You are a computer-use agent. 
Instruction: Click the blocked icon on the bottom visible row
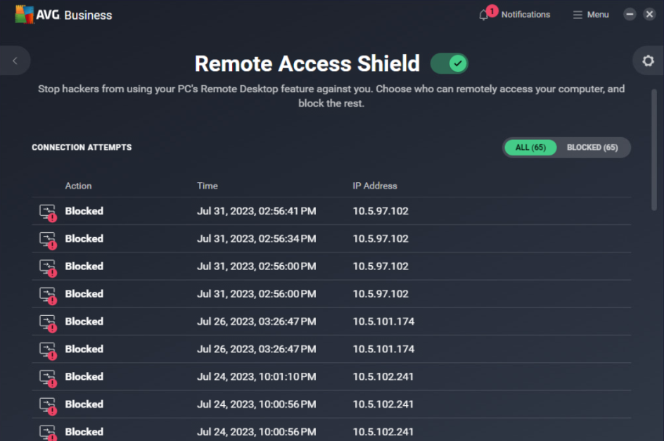pos(45,430)
